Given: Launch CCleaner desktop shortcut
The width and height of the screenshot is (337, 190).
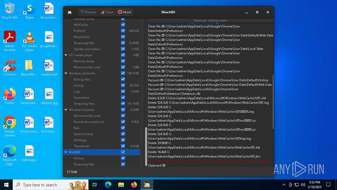Looking at the screenshot, I should (10, 68).
